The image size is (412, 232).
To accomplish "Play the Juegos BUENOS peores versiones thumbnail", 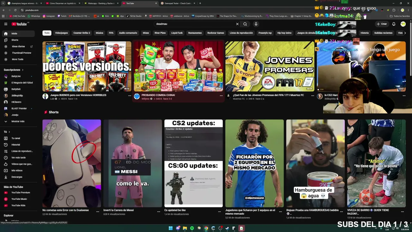I will click(87, 66).
